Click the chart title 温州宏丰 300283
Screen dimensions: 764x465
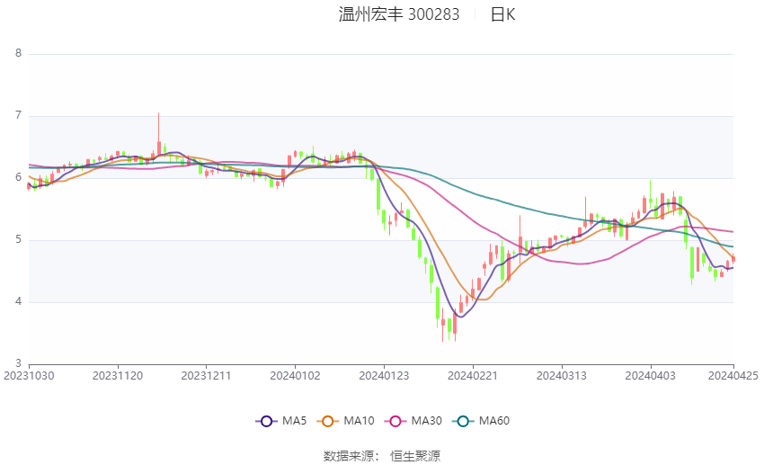pos(399,14)
